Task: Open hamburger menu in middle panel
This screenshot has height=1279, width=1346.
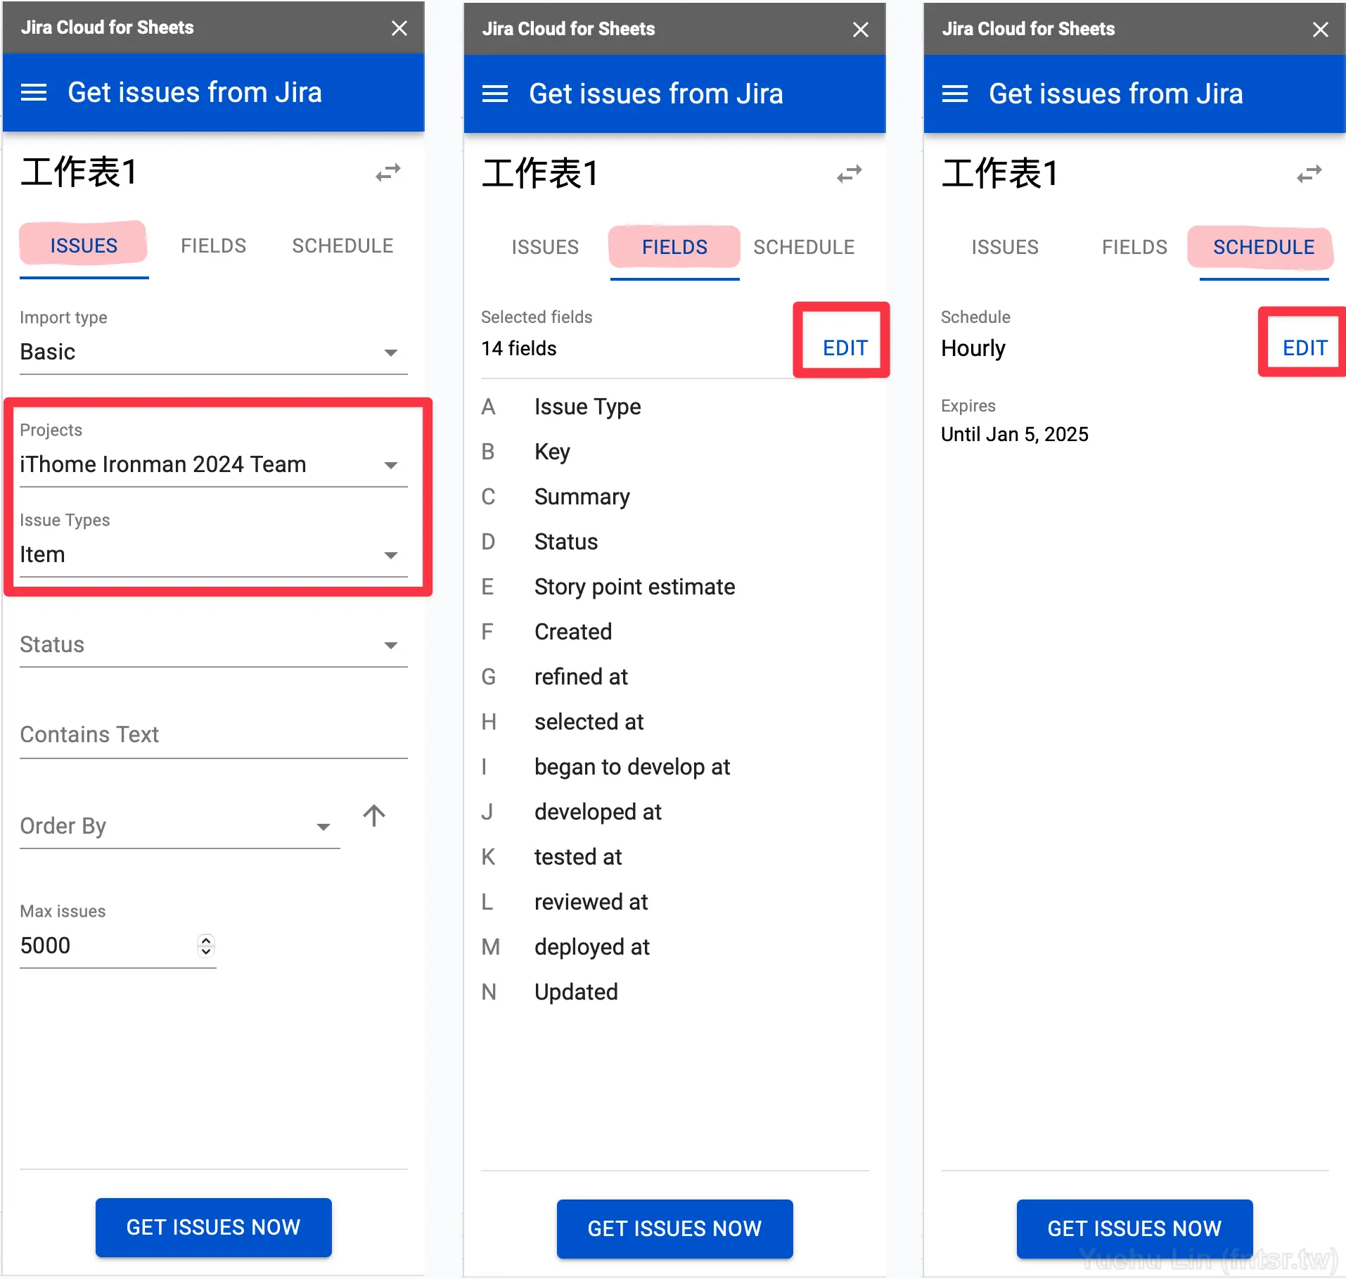Action: [495, 94]
